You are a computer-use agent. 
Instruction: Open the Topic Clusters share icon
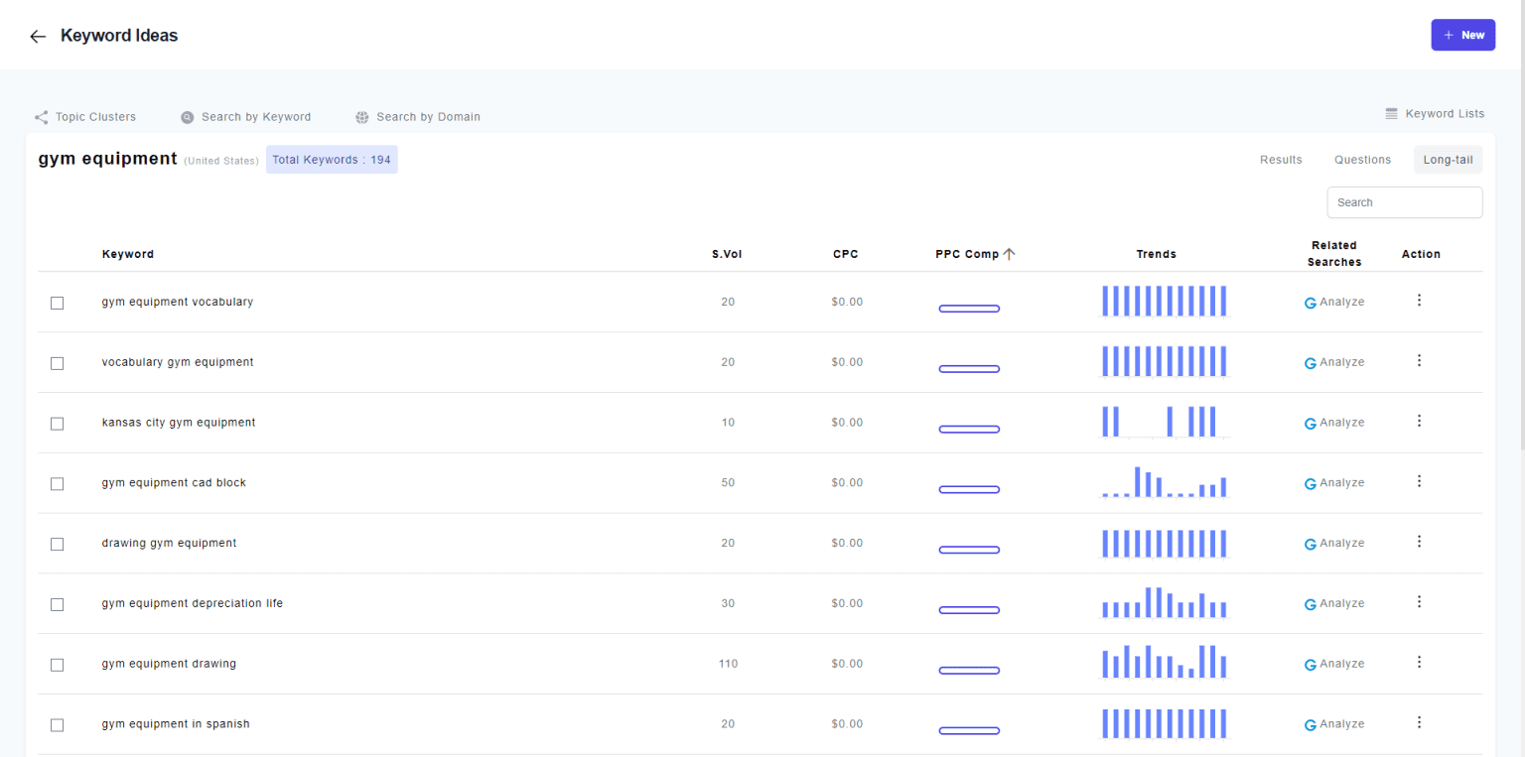(x=42, y=117)
